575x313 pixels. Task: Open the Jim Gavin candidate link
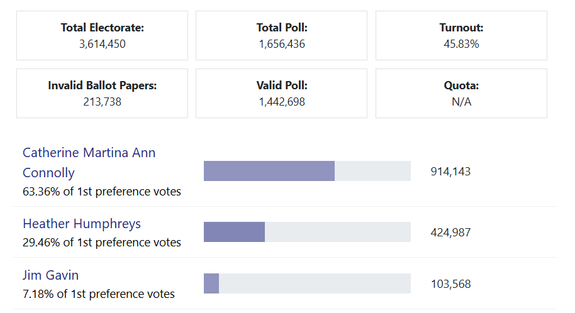pyautogui.click(x=50, y=275)
